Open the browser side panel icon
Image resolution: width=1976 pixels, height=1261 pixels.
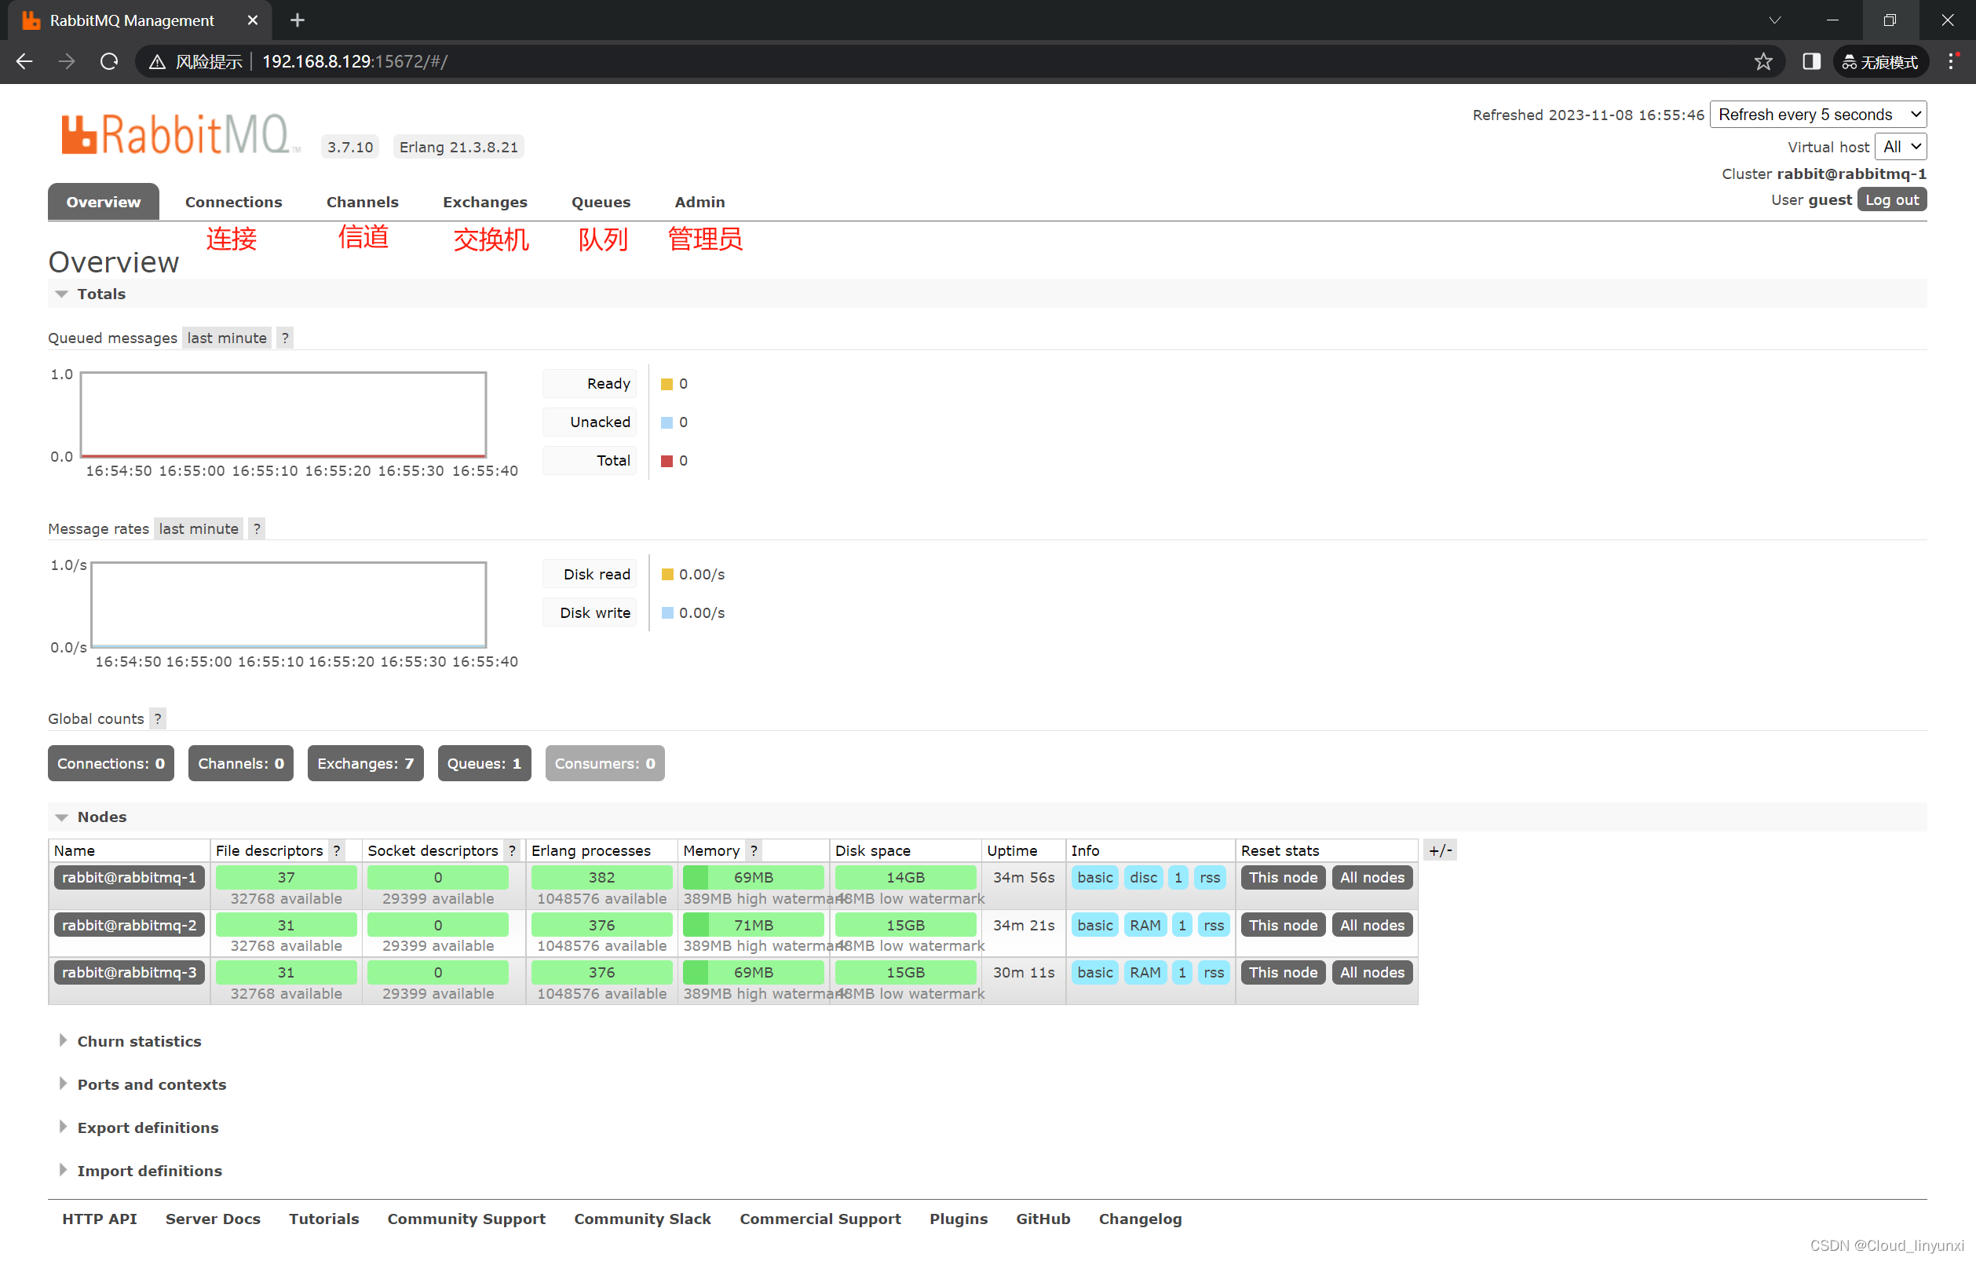coord(1811,61)
